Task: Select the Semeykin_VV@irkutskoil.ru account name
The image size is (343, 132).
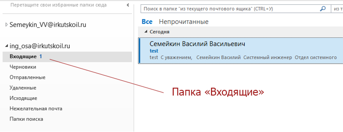Action: [48, 25]
